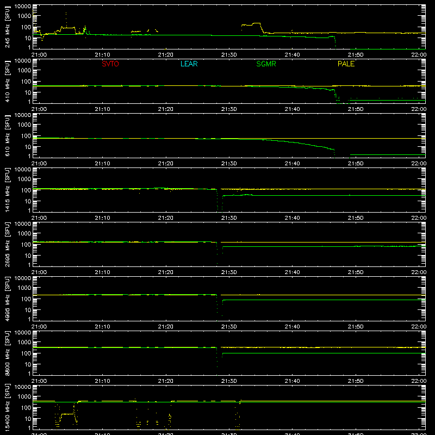The image size is (435, 435).
Task: Click the 21:10 time label of the 245 MHz plot
Action: tap(102, 55)
